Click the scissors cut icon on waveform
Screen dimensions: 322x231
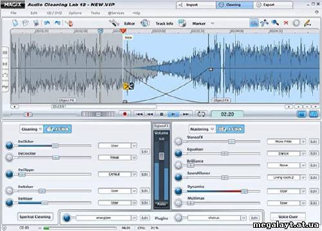[x=128, y=86]
